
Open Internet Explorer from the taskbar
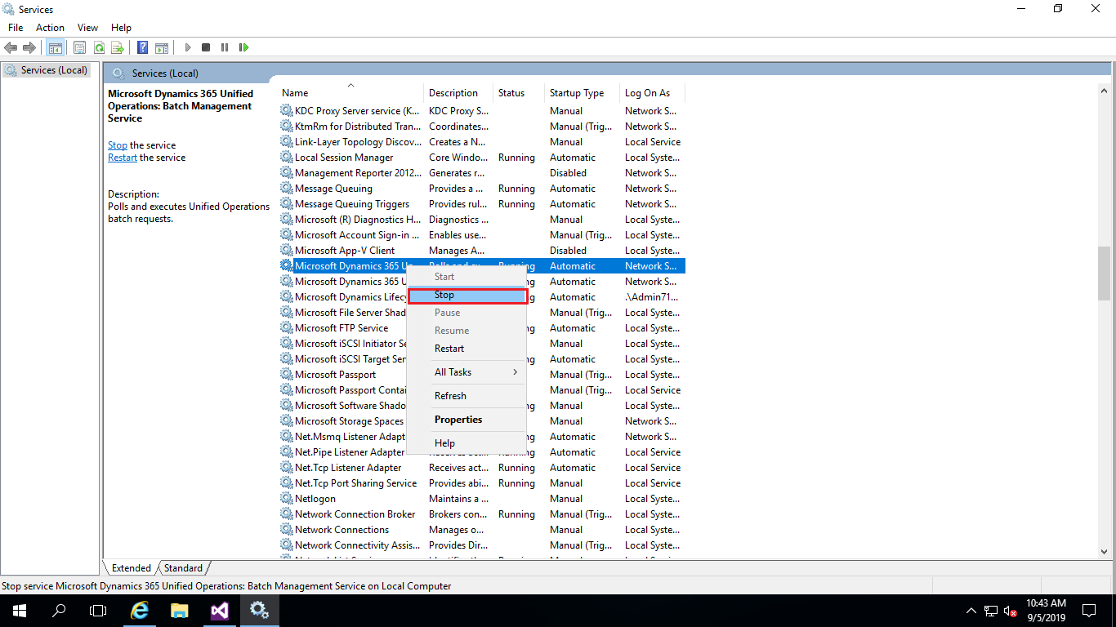click(141, 610)
